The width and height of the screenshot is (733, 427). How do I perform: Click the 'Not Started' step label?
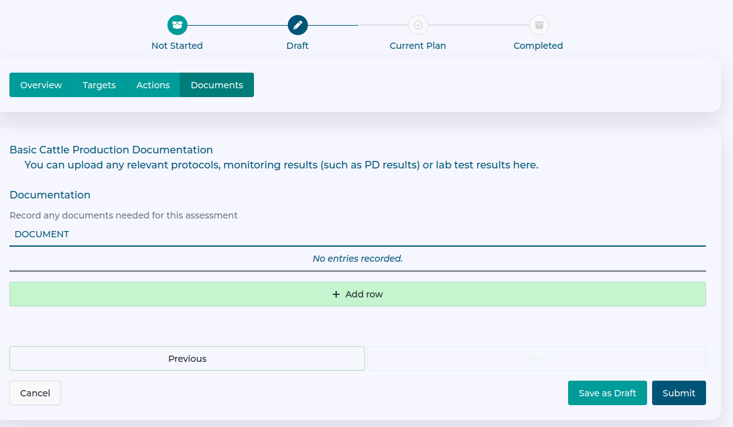[x=177, y=46]
